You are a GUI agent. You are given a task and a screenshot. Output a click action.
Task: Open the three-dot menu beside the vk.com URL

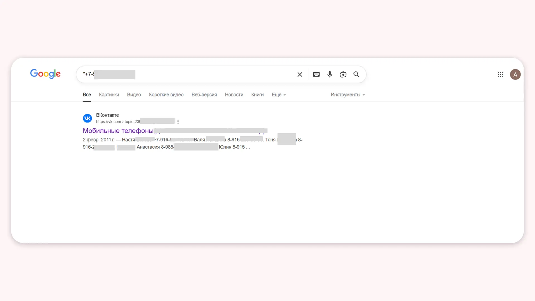(178, 122)
